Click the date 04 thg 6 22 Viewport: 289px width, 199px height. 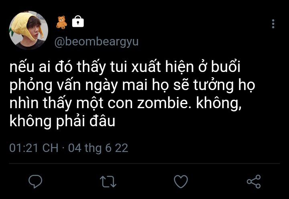tap(98, 148)
